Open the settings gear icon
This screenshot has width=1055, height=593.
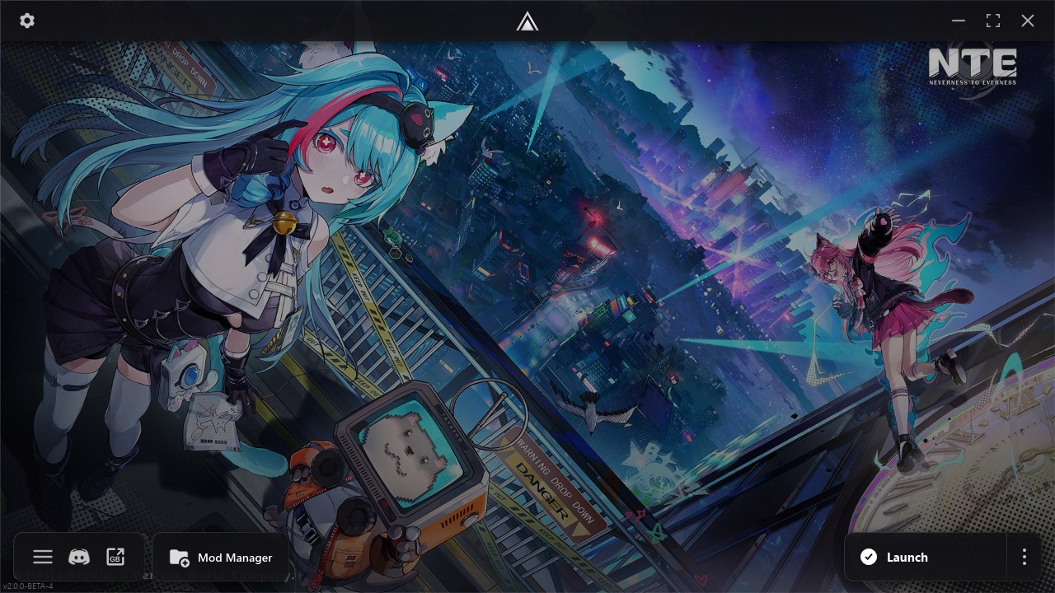[27, 21]
